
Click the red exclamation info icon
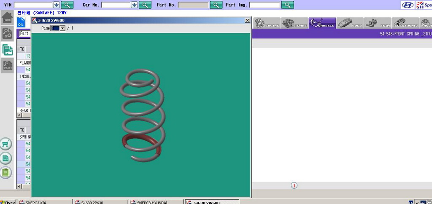[294, 185]
